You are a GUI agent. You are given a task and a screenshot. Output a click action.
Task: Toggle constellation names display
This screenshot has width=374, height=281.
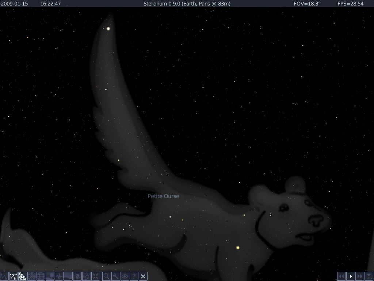tap(14, 277)
